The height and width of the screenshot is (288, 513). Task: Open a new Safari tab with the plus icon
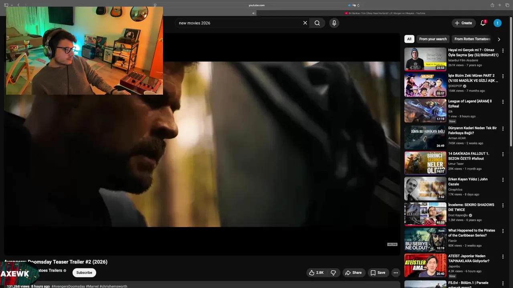[499, 5]
